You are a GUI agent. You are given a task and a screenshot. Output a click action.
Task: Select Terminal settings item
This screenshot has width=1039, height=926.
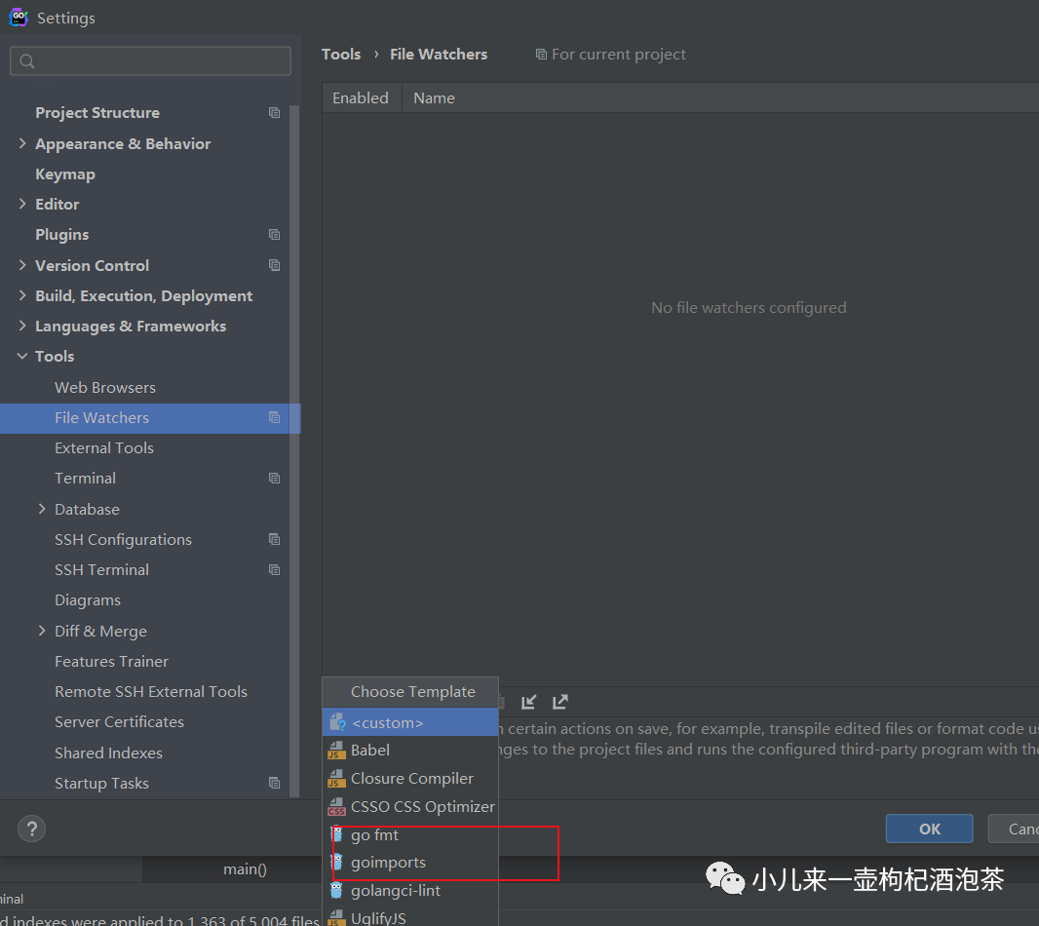coord(86,478)
